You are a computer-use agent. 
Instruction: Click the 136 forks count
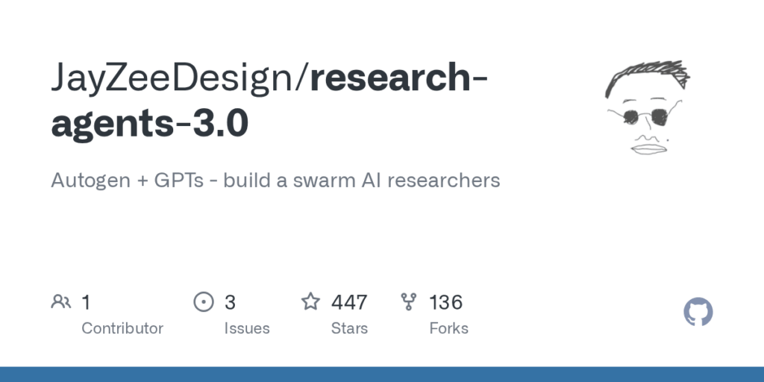coord(445,303)
